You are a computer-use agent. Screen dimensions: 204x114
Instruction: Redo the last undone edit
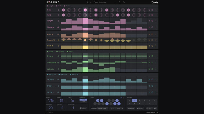click(124, 2)
